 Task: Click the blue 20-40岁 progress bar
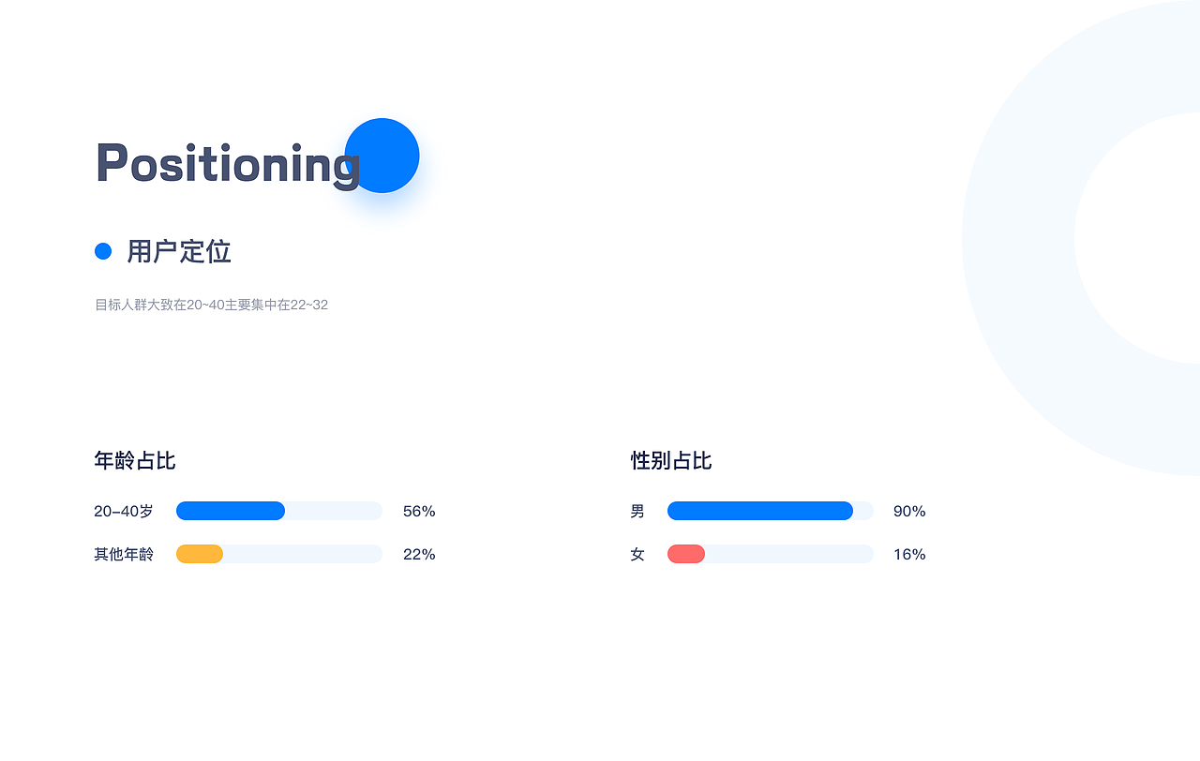tap(231, 511)
